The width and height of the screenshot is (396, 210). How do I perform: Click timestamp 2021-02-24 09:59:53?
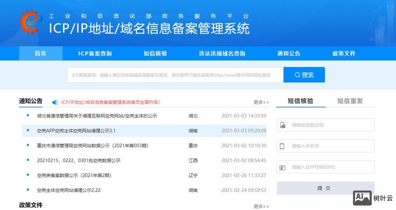244,190
